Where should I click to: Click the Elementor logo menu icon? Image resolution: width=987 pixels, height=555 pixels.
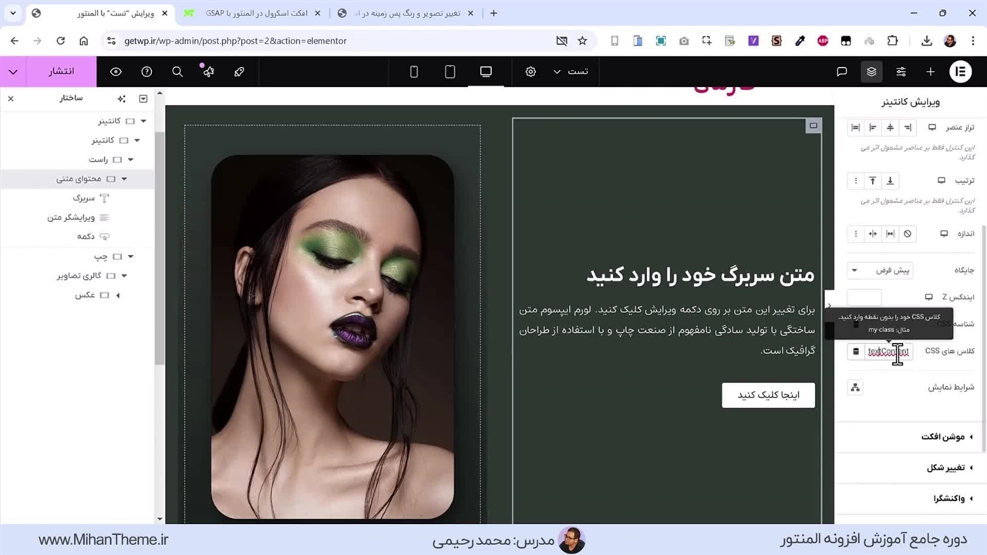[x=960, y=72]
